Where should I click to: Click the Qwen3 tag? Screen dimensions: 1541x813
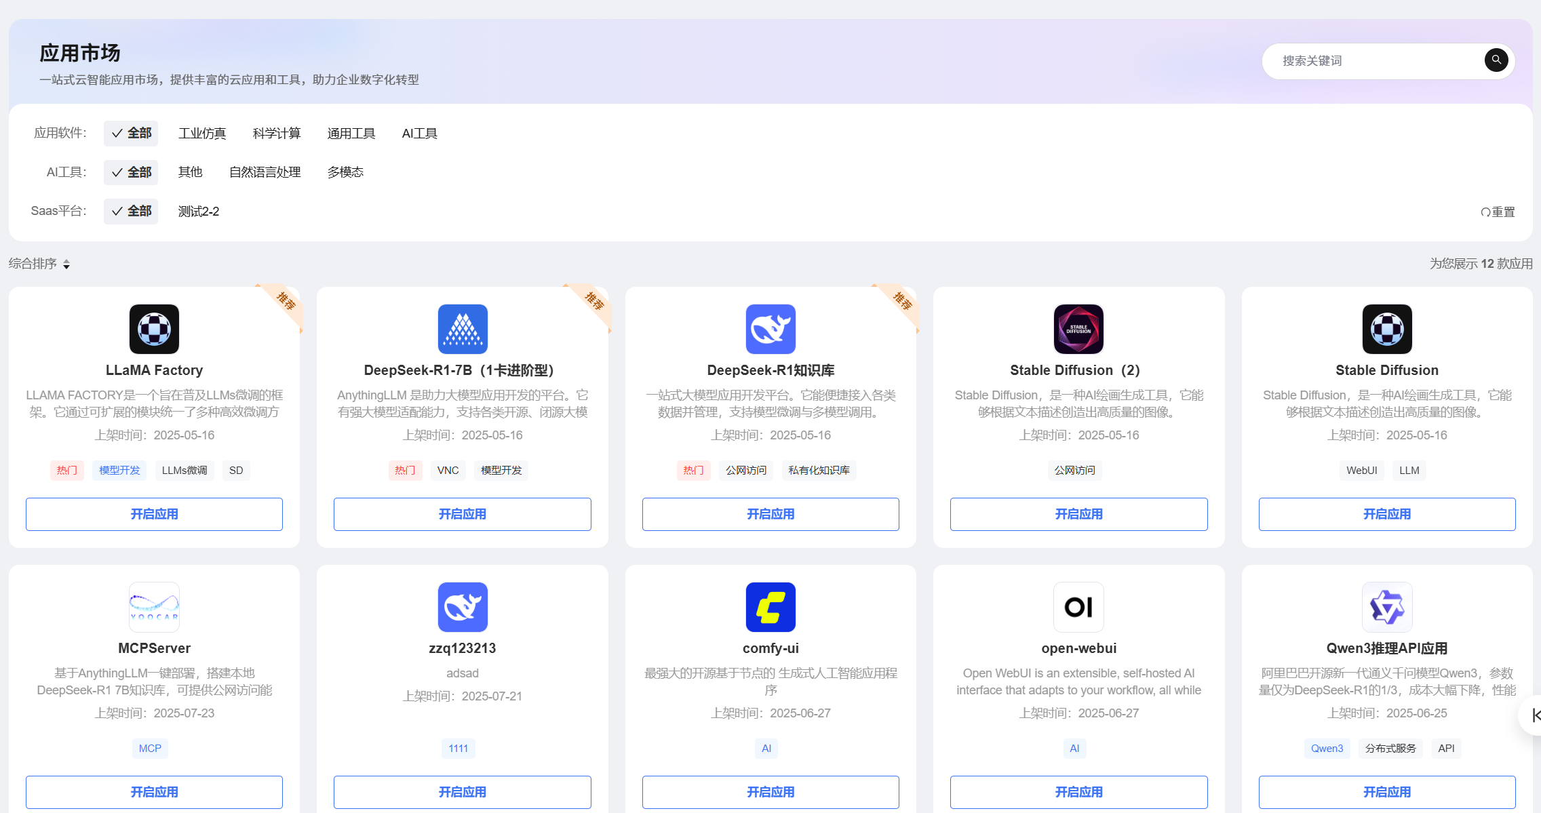pyautogui.click(x=1327, y=749)
